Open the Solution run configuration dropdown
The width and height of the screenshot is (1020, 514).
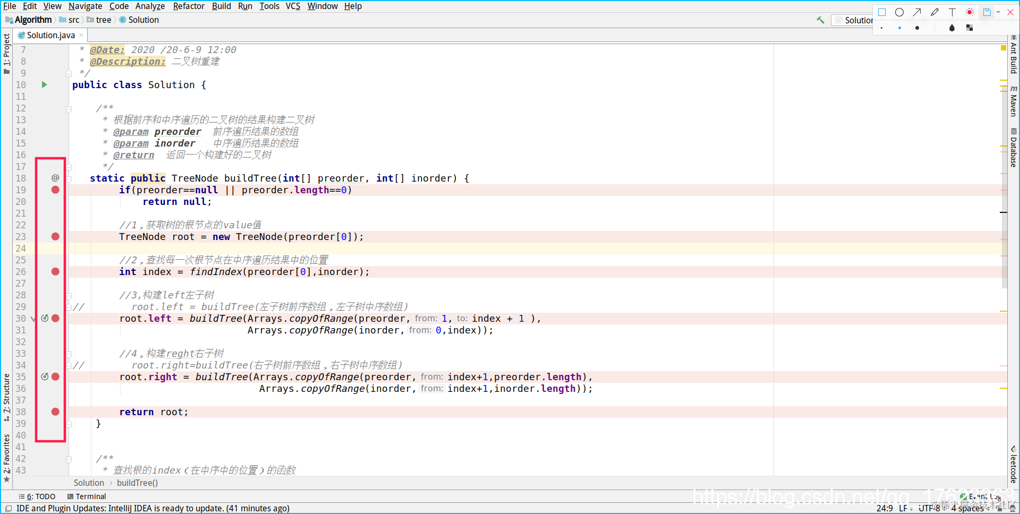click(853, 20)
